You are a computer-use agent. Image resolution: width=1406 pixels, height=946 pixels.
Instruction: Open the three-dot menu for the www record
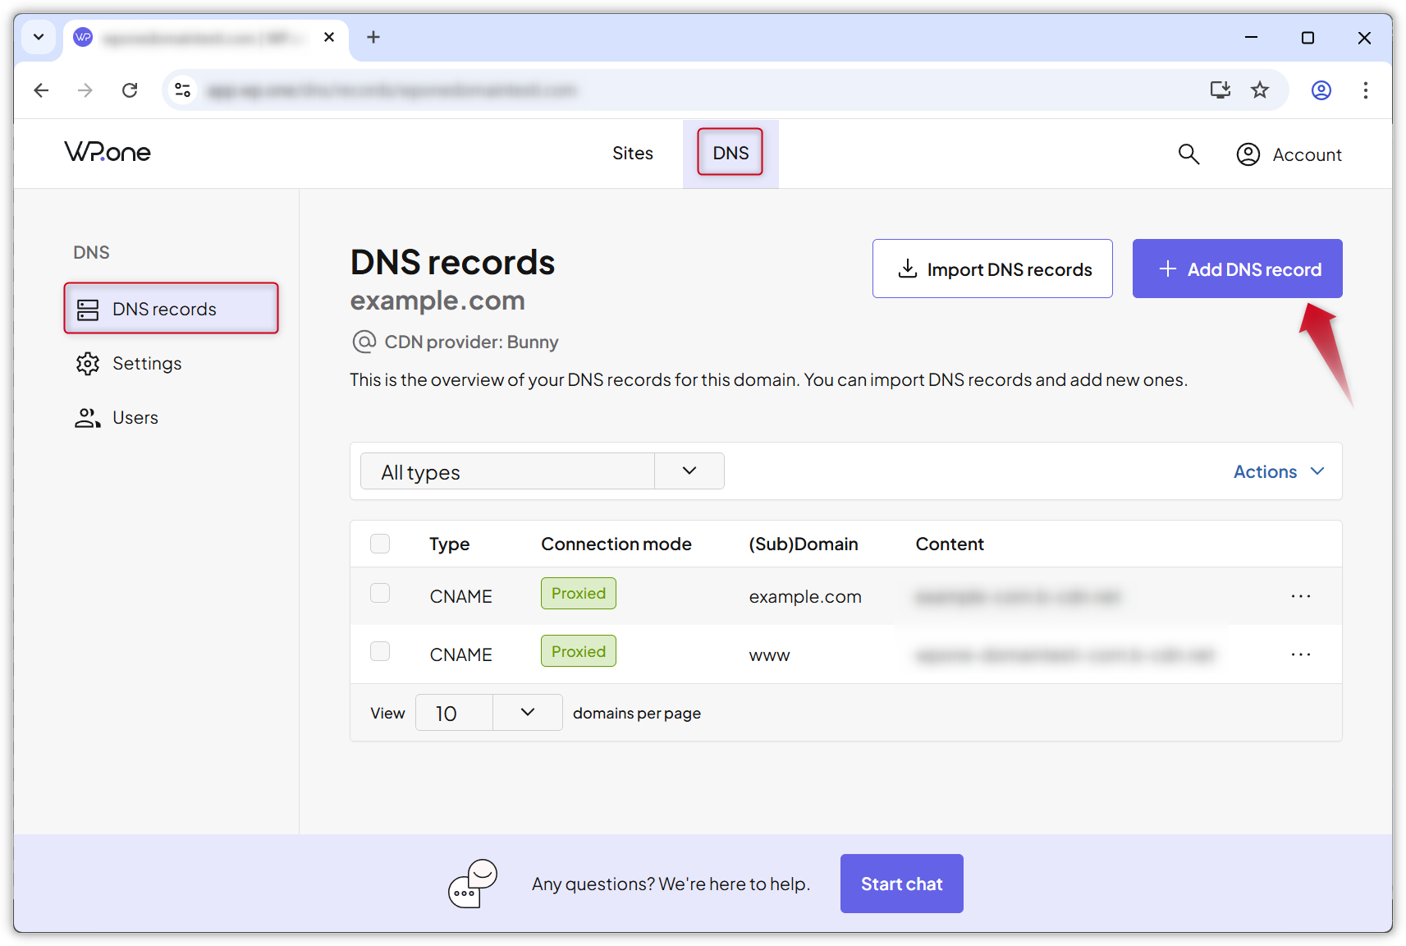(x=1300, y=654)
